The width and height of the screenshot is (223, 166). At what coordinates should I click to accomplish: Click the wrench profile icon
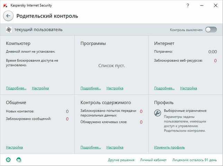point(158,113)
